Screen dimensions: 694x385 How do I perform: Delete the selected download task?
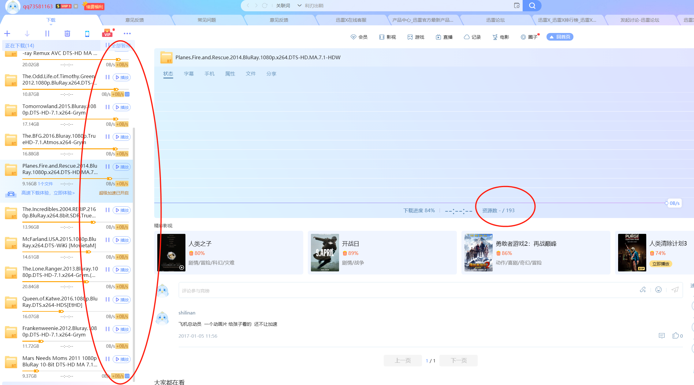coord(67,33)
